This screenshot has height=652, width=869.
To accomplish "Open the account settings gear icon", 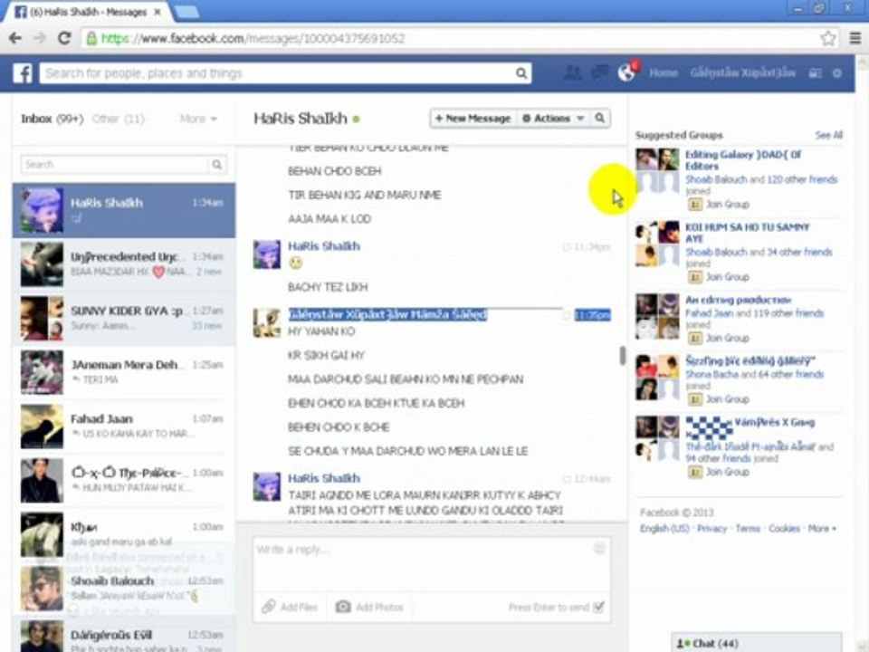I will click(x=836, y=73).
